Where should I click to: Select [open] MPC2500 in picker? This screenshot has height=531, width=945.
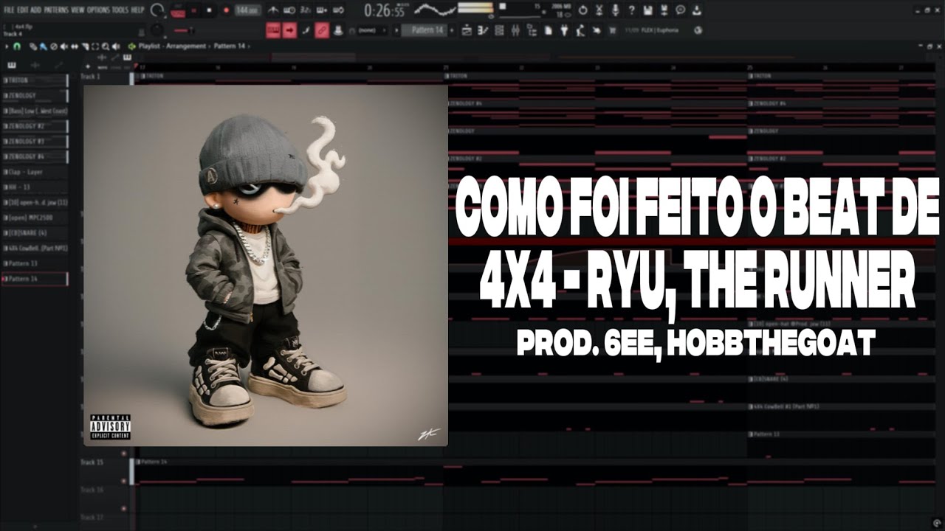(35, 218)
